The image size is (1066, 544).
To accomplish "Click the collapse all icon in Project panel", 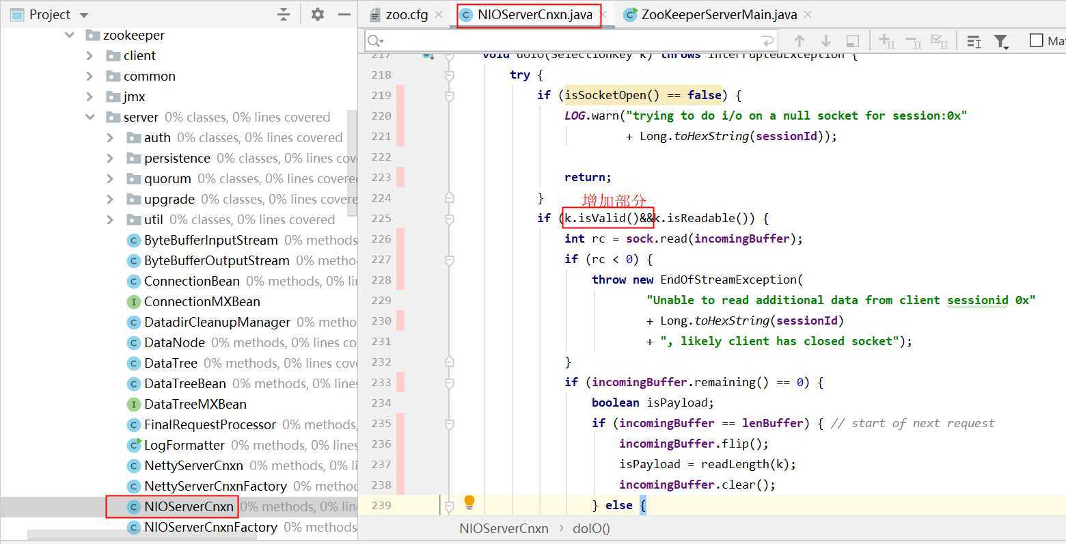I will pyautogui.click(x=284, y=14).
